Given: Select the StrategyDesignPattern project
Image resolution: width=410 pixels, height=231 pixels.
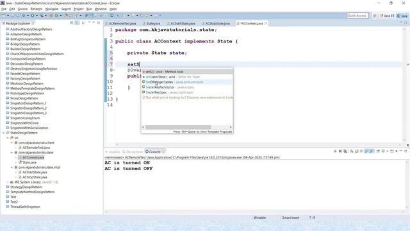Looking at the screenshot, I should 26,187.
